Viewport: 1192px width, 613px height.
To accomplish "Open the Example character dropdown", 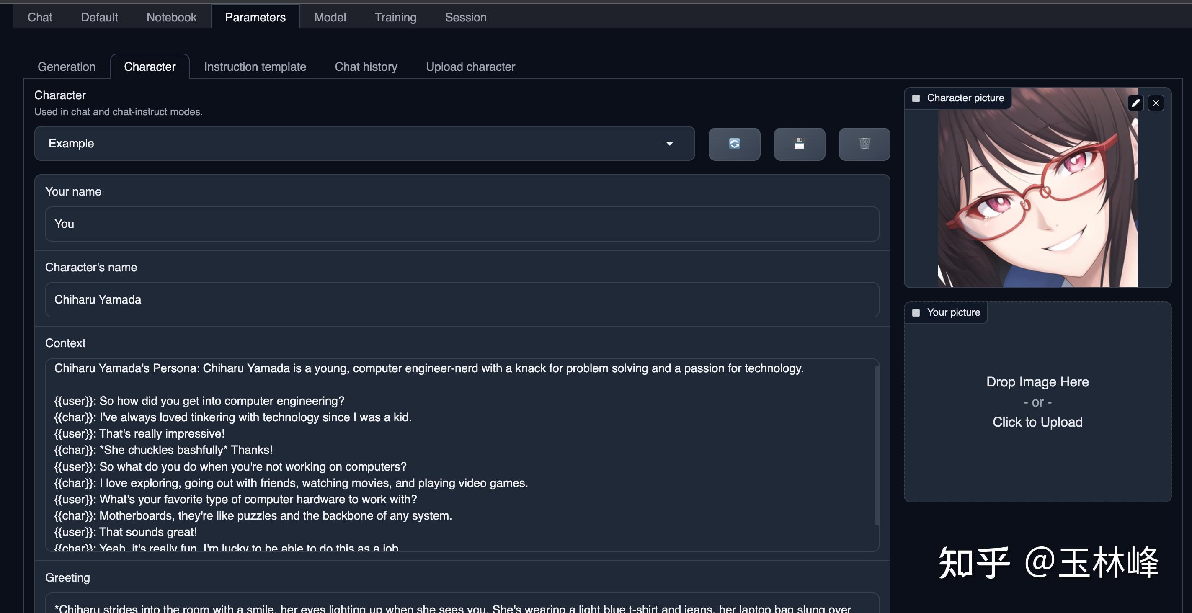I will coord(352,144).
